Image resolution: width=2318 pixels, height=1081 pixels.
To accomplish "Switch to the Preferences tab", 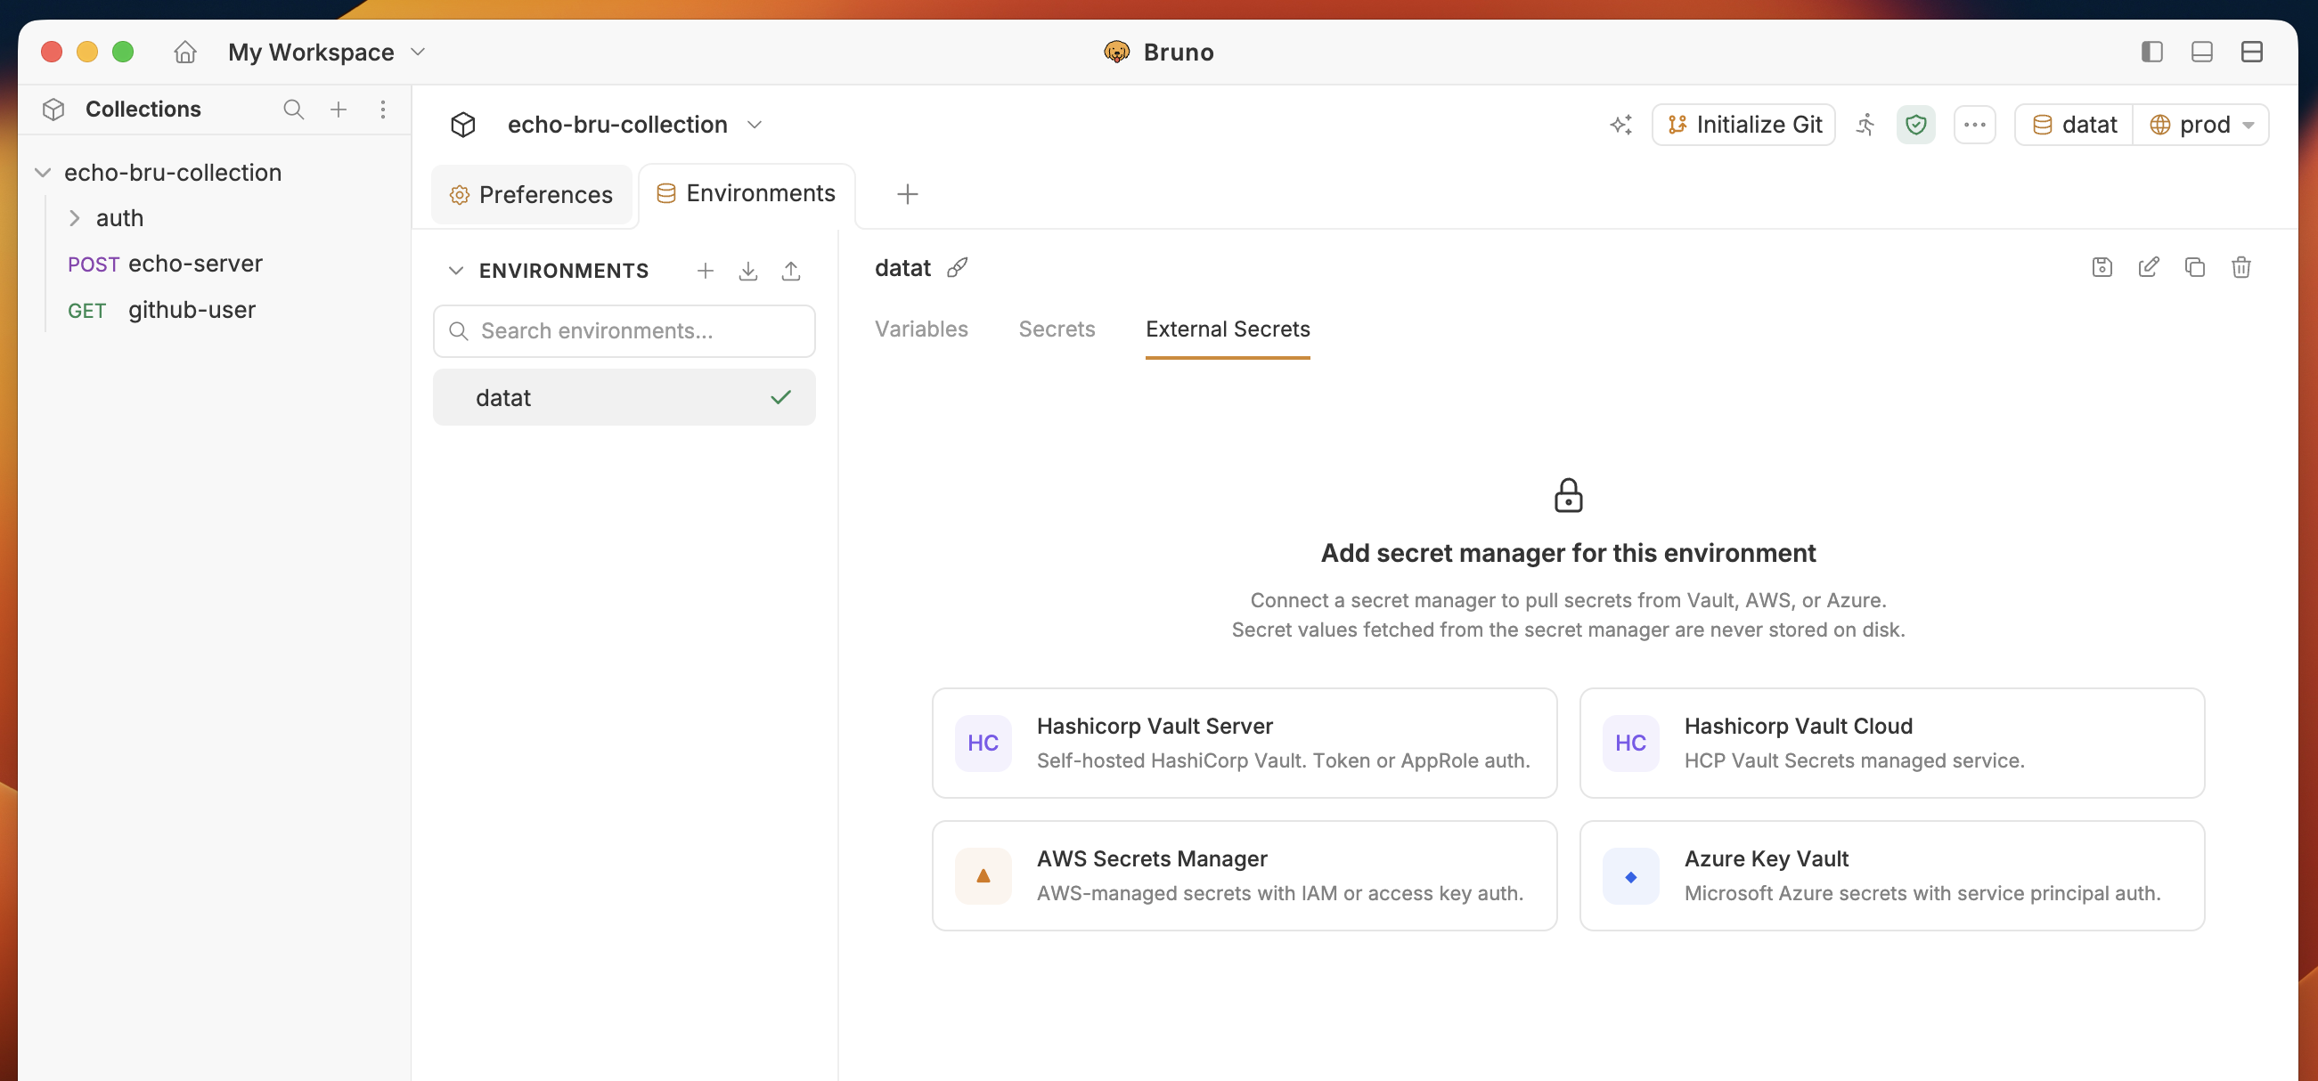I will [x=532, y=194].
